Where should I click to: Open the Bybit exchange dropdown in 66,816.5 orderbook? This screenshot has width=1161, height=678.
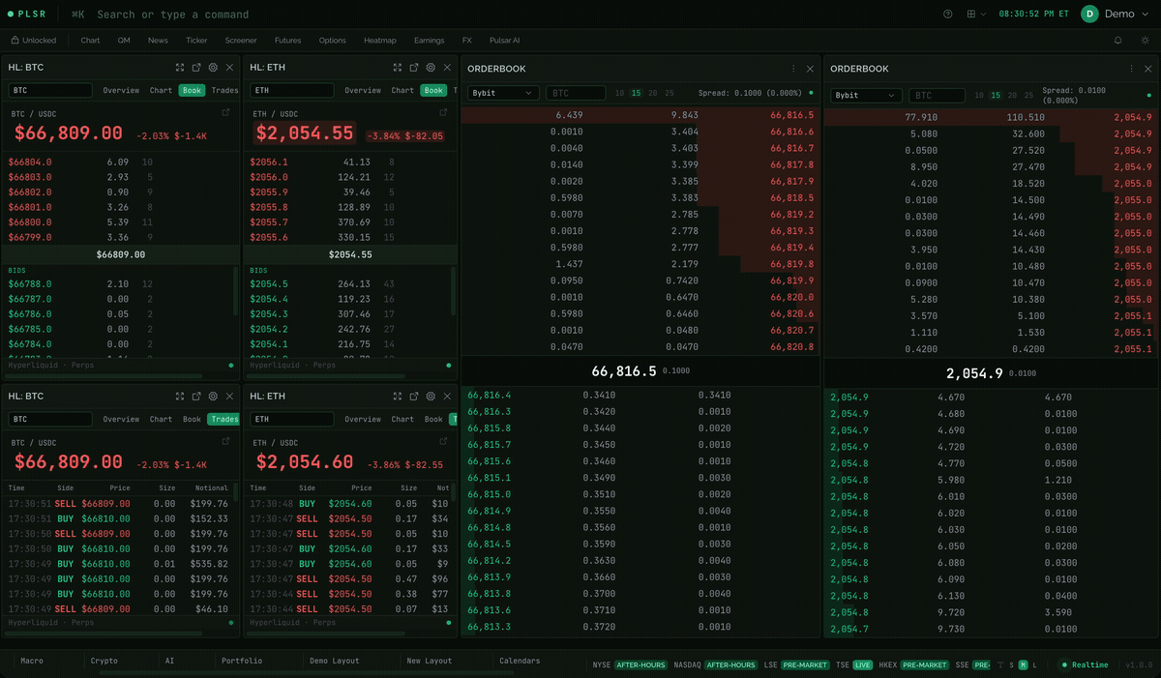coord(503,93)
